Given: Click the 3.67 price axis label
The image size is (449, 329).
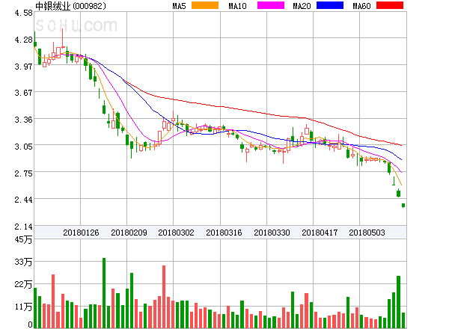Looking at the screenshot, I should pos(23,93).
